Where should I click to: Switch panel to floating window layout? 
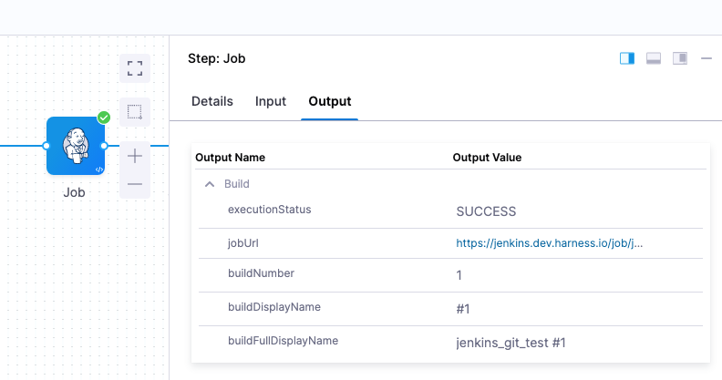(x=680, y=58)
